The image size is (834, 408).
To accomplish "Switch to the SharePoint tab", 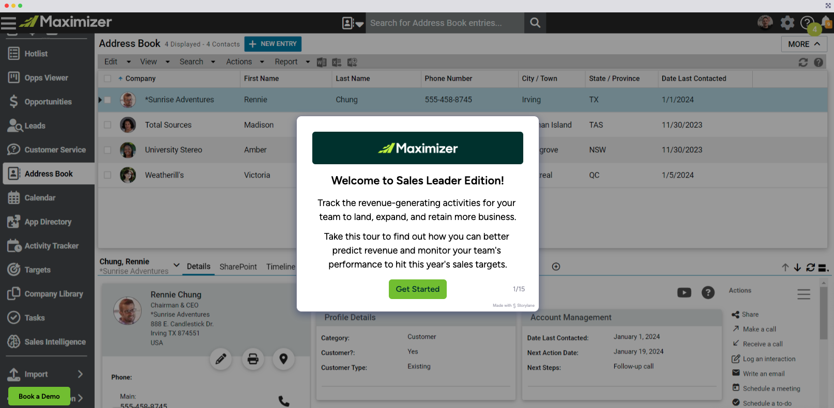I will click(x=238, y=266).
